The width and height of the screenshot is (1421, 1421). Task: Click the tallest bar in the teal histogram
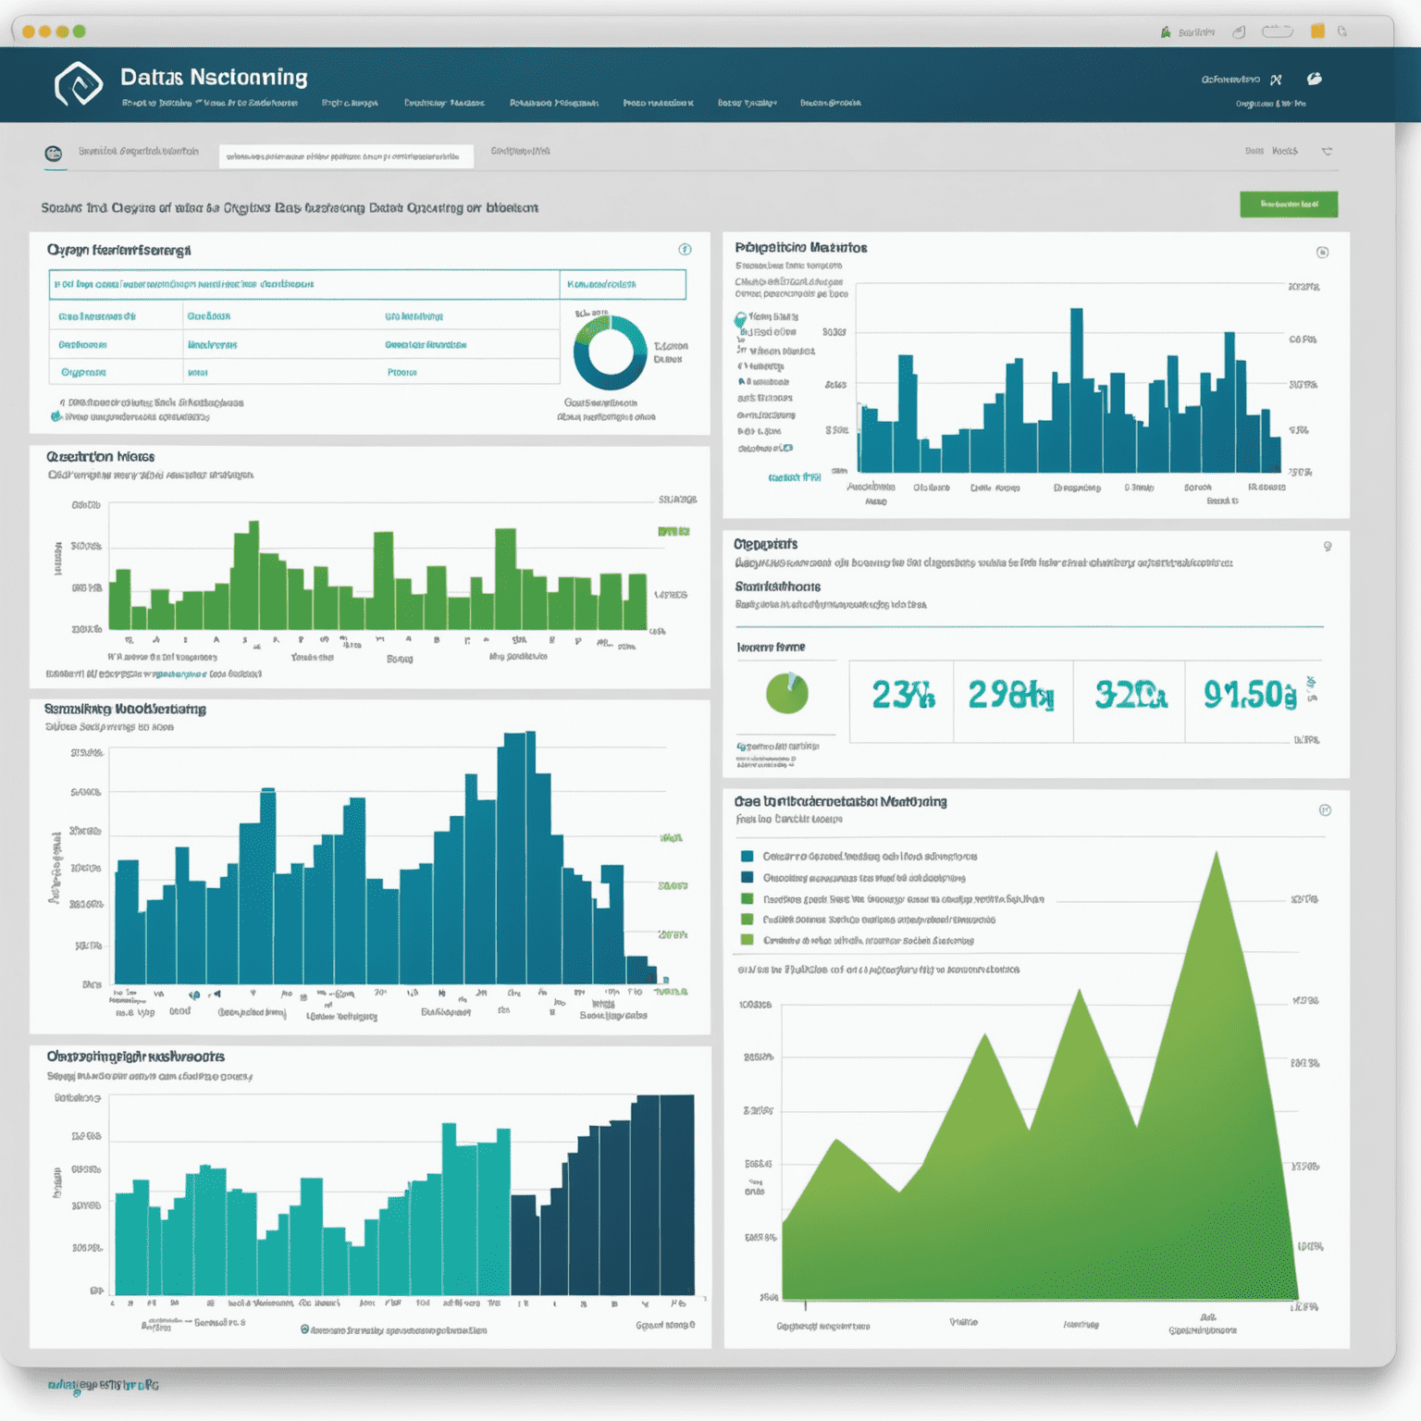pyautogui.click(x=1077, y=390)
